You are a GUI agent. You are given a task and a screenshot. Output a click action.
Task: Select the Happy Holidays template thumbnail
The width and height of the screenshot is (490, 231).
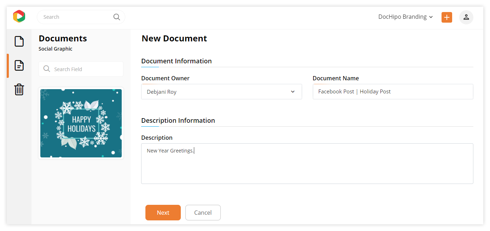click(81, 123)
